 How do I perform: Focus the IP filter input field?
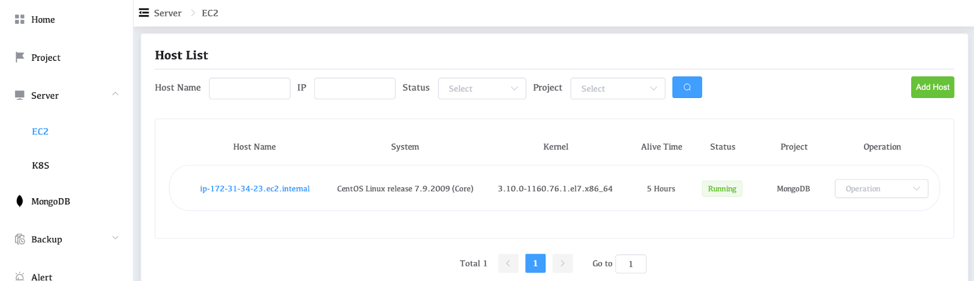354,88
